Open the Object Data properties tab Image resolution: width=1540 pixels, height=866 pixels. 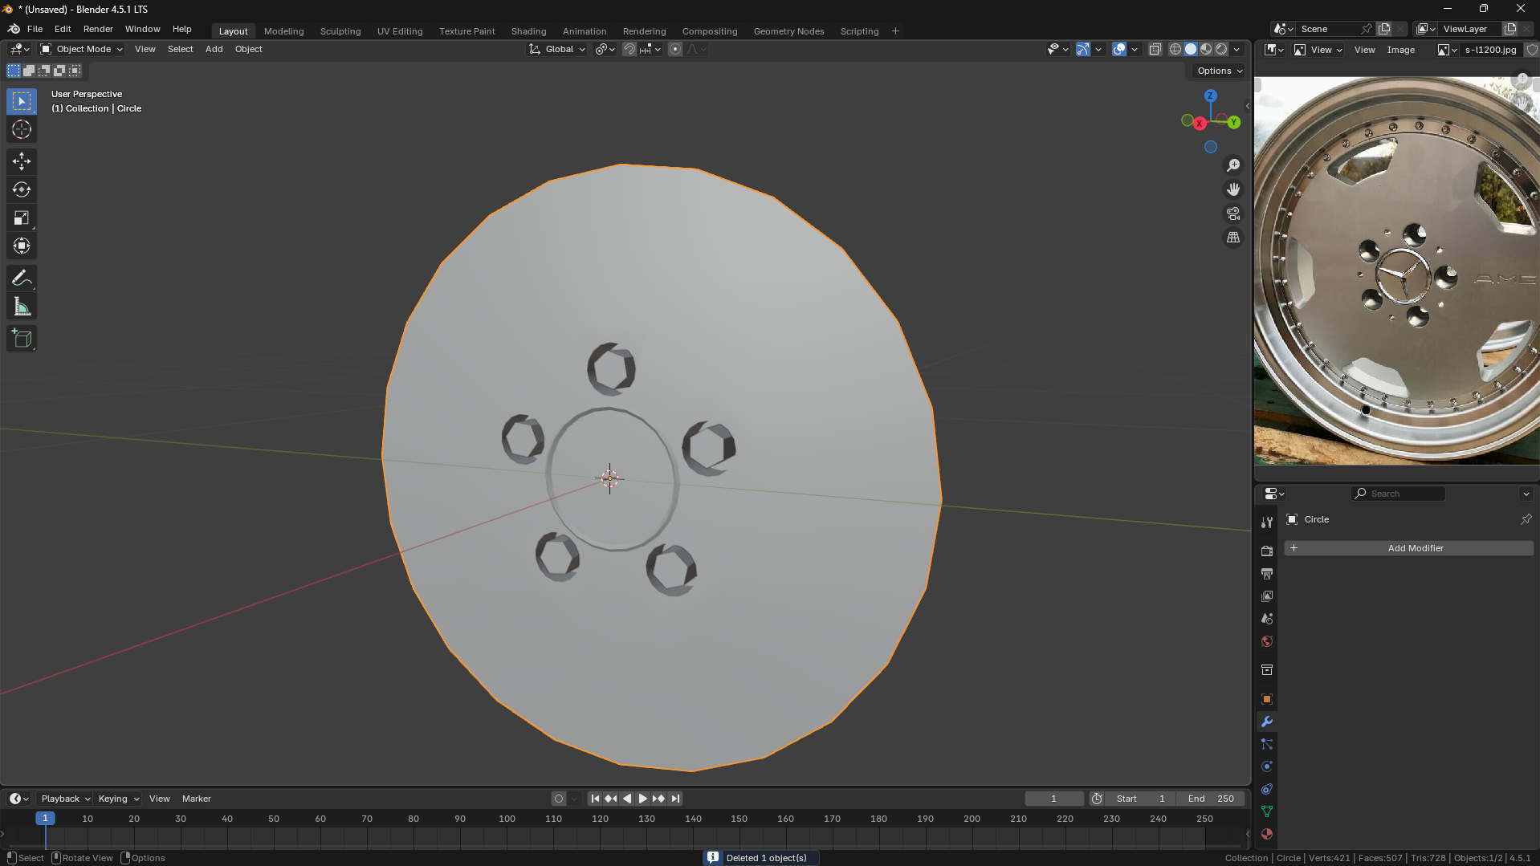[1267, 811]
